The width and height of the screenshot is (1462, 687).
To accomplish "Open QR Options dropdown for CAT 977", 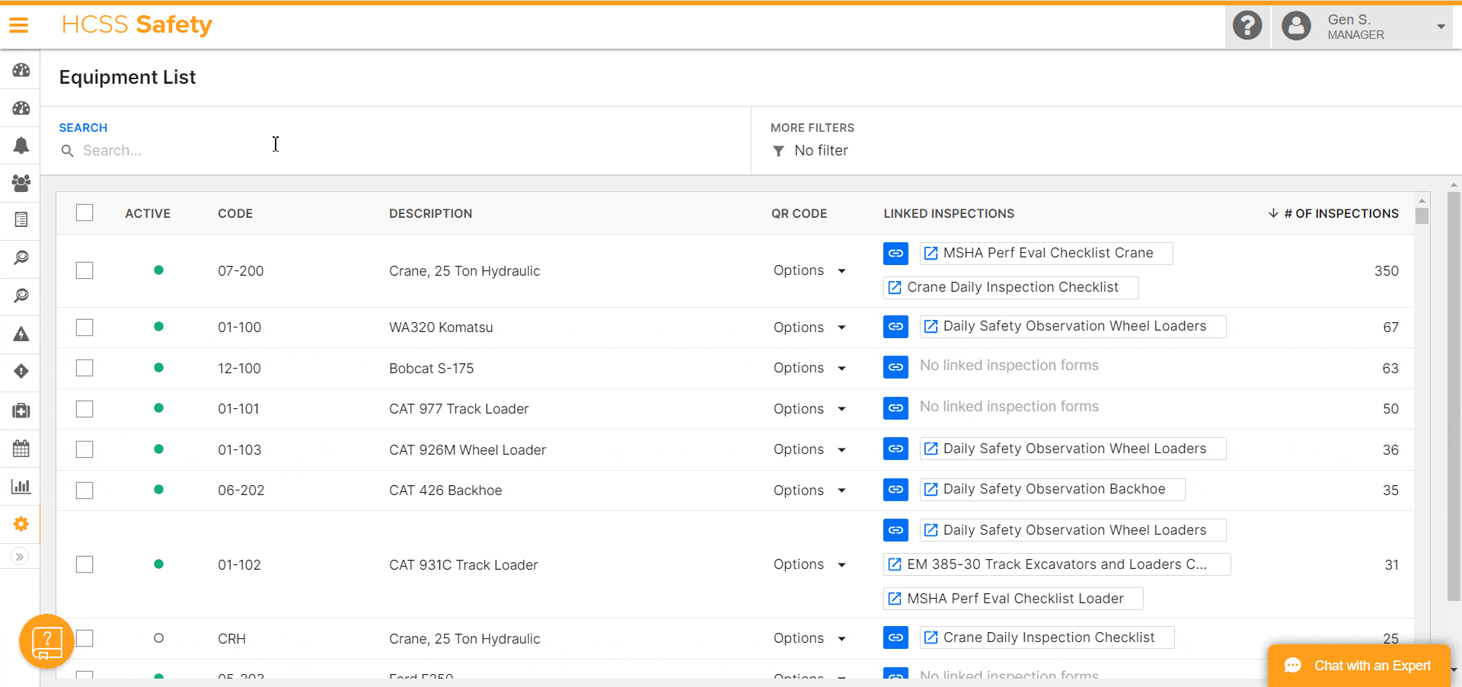I will 809,409.
